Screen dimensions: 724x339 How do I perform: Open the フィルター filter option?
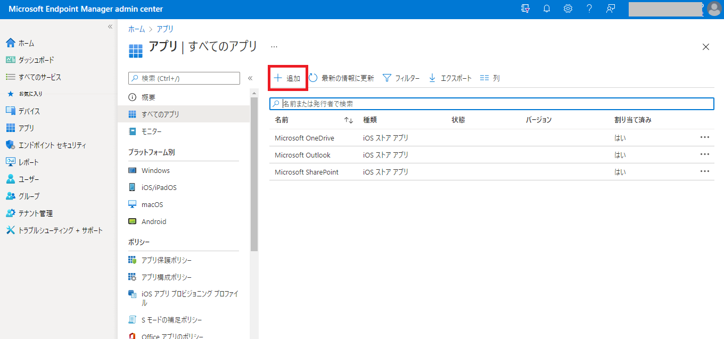(x=401, y=78)
